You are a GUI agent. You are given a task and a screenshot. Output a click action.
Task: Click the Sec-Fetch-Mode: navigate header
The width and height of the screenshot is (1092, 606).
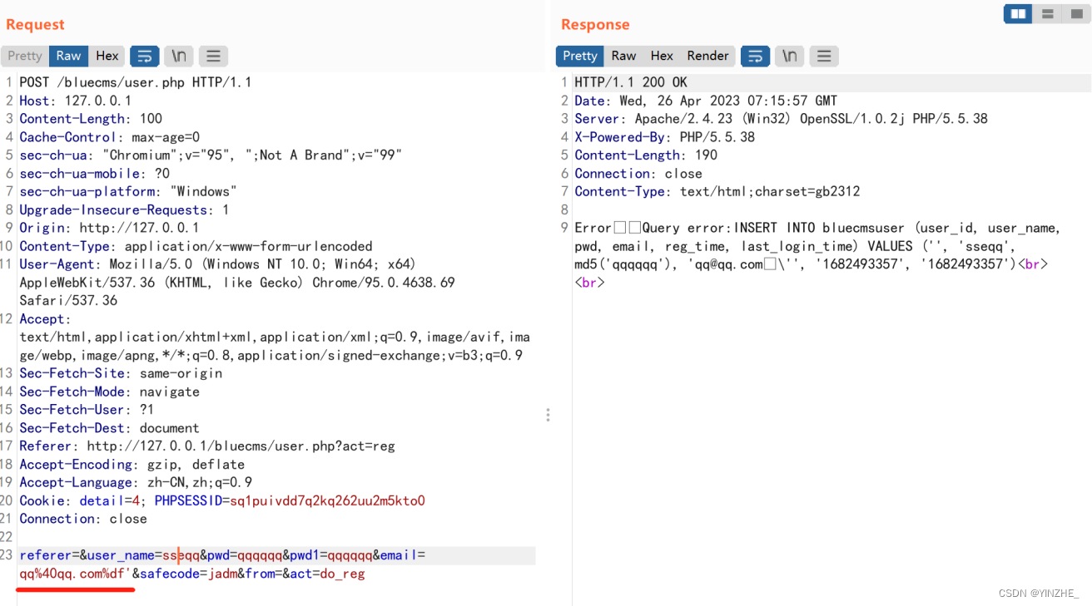click(x=109, y=392)
